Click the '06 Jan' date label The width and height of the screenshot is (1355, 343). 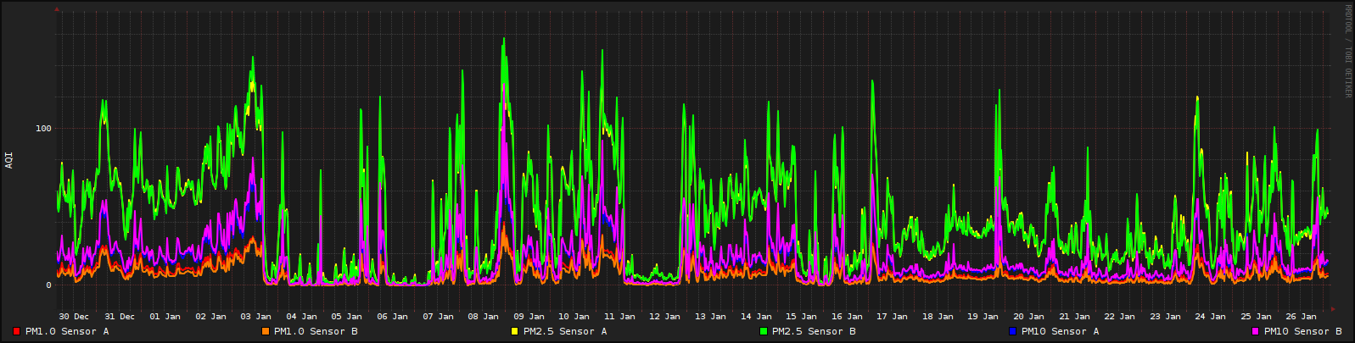pos(393,317)
